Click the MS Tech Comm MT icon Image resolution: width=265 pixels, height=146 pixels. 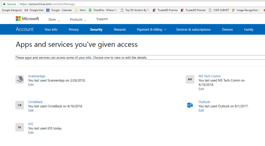[x=190, y=79]
